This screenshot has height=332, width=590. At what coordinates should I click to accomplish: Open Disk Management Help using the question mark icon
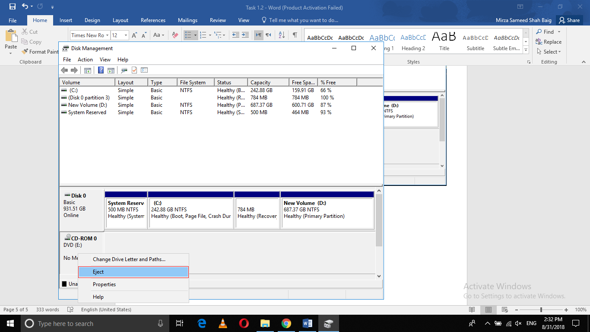coord(100,70)
